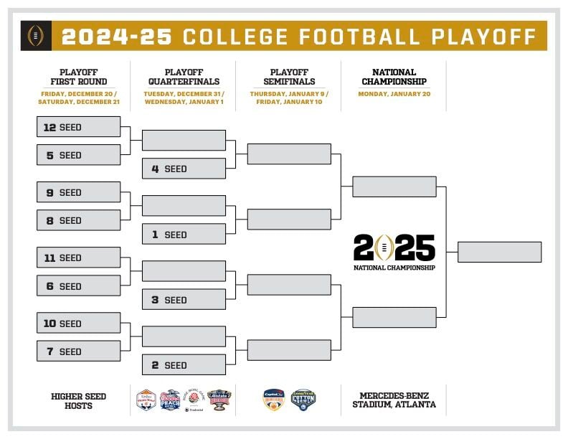This screenshot has width=568, height=439.
Task: Click the Monday, January 20 date text
Action: pos(394,94)
